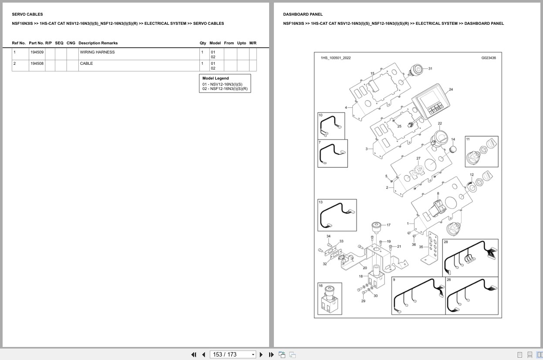Click the Model column header
The image size is (543, 360).
tap(215, 43)
